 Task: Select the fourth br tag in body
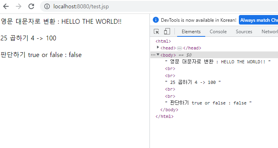pyautogui.click(x=170, y=97)
